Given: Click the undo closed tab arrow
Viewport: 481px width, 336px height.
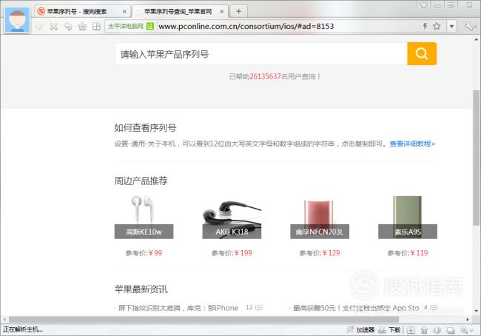Looking at the screenshot, I should (68, 27).
